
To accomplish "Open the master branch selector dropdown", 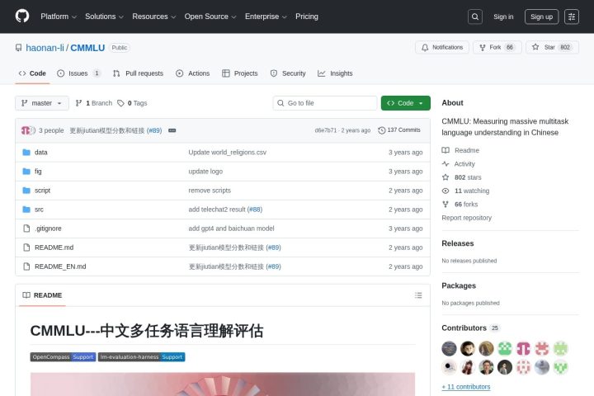I will point(42,103).
